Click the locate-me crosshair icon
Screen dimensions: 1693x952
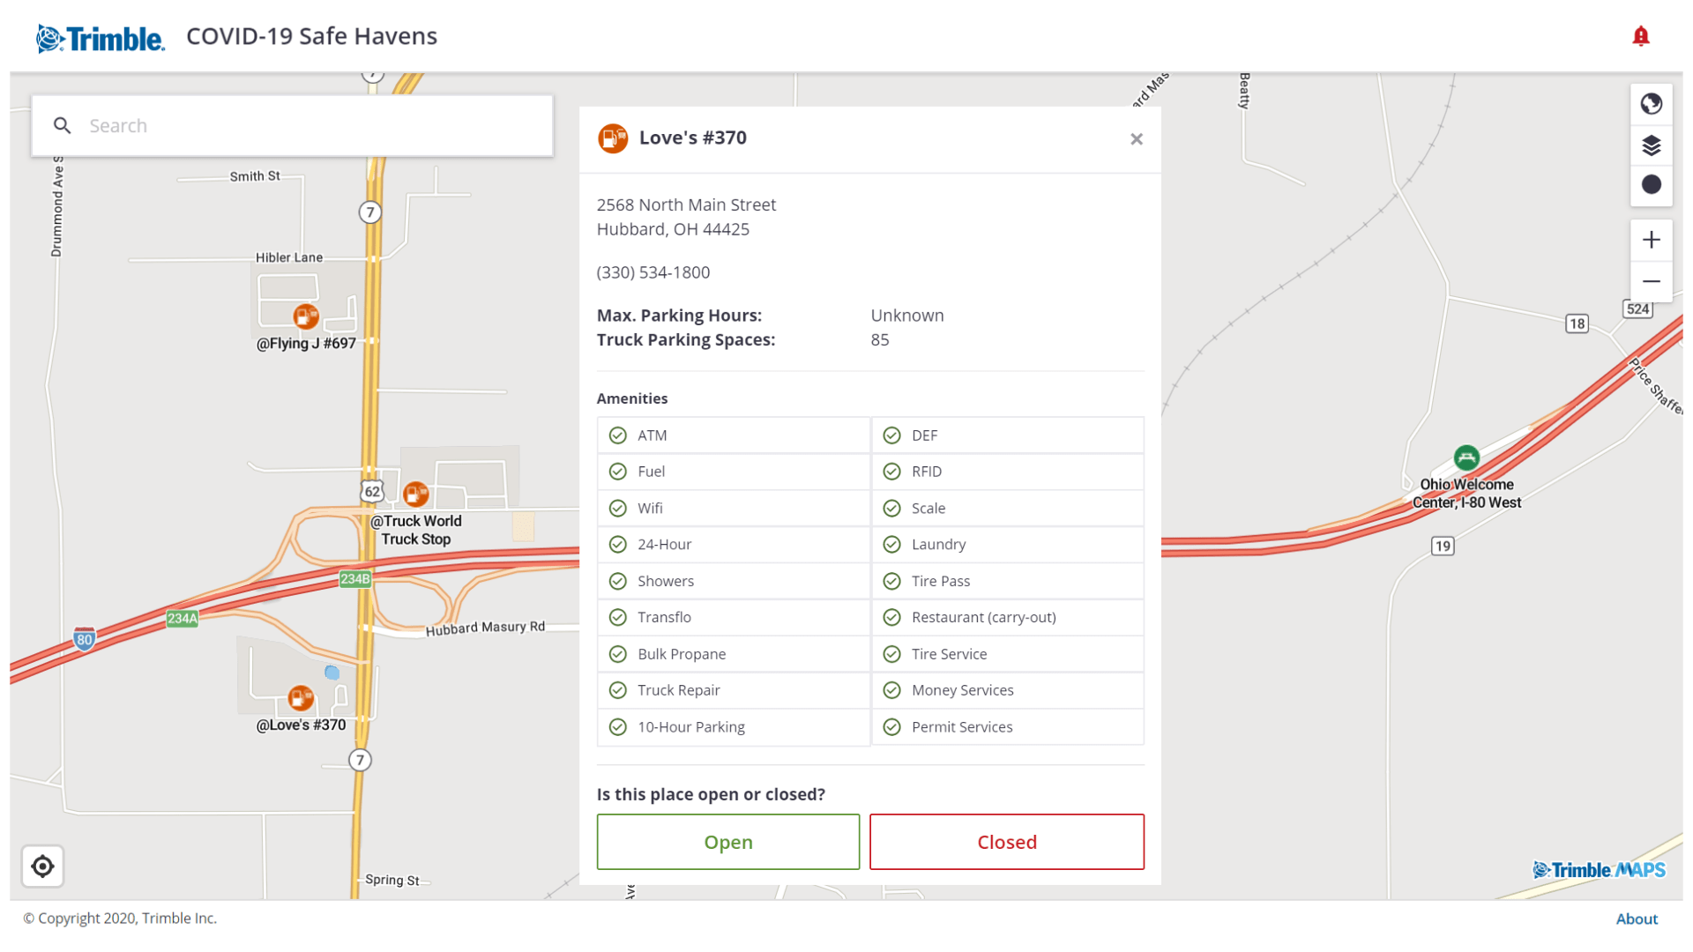coord(43,866)
